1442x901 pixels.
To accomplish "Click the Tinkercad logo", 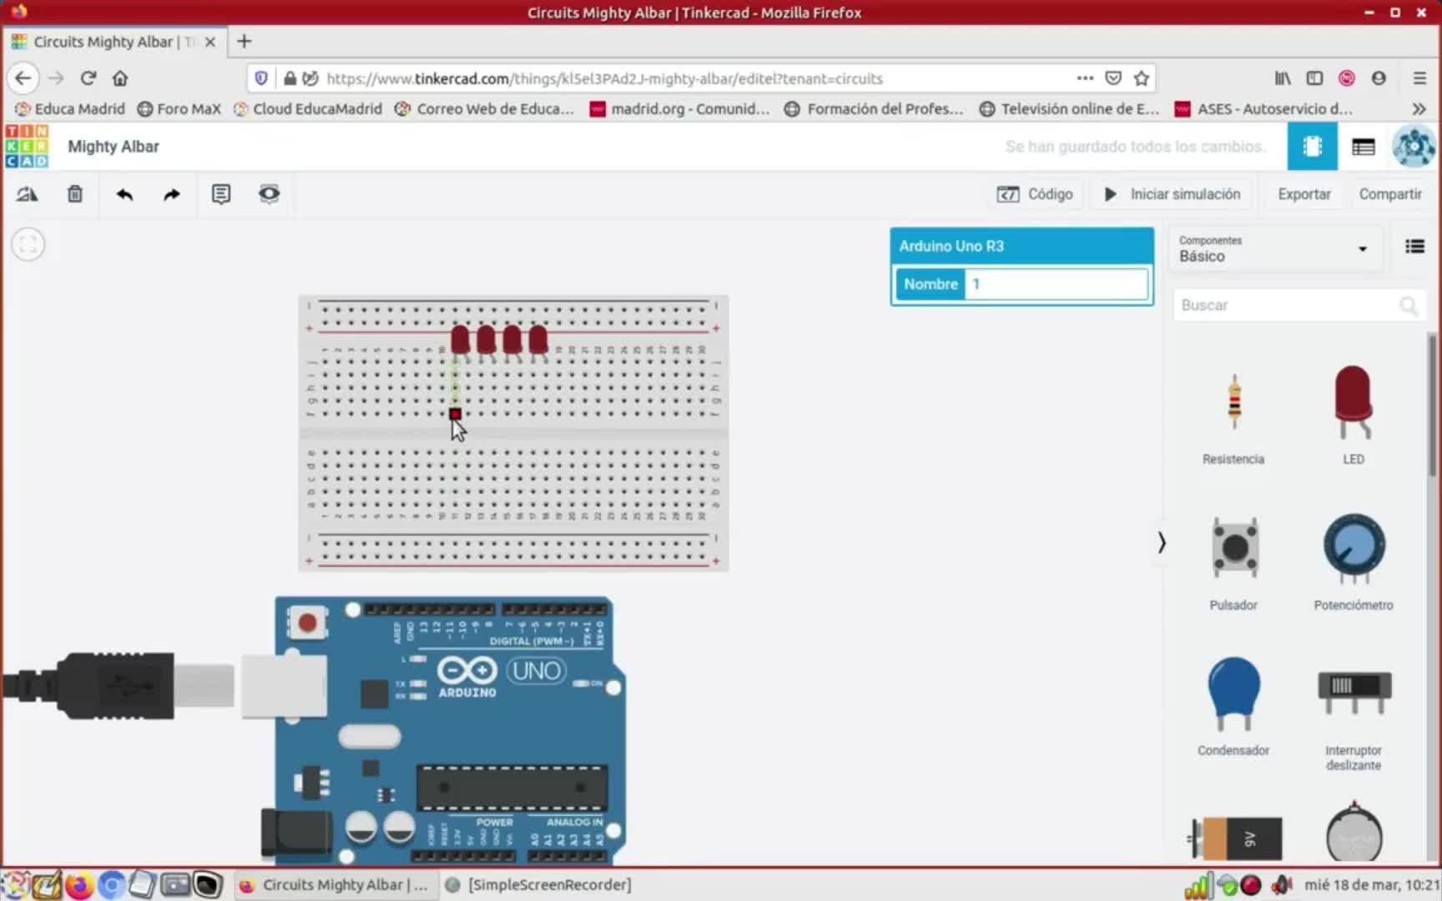I will [27, 146].
